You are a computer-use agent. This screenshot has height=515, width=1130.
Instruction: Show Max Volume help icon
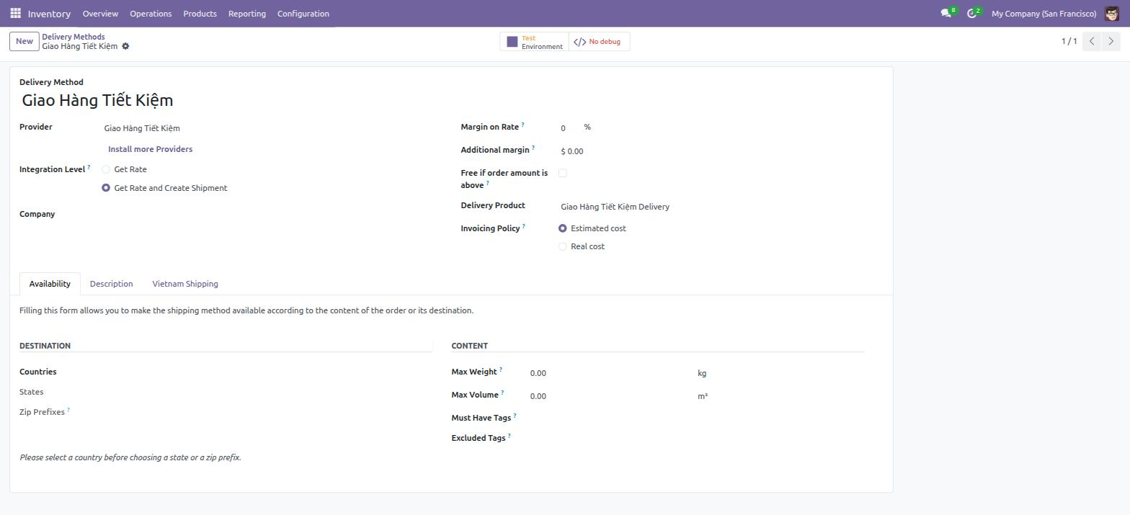[502, 393]
